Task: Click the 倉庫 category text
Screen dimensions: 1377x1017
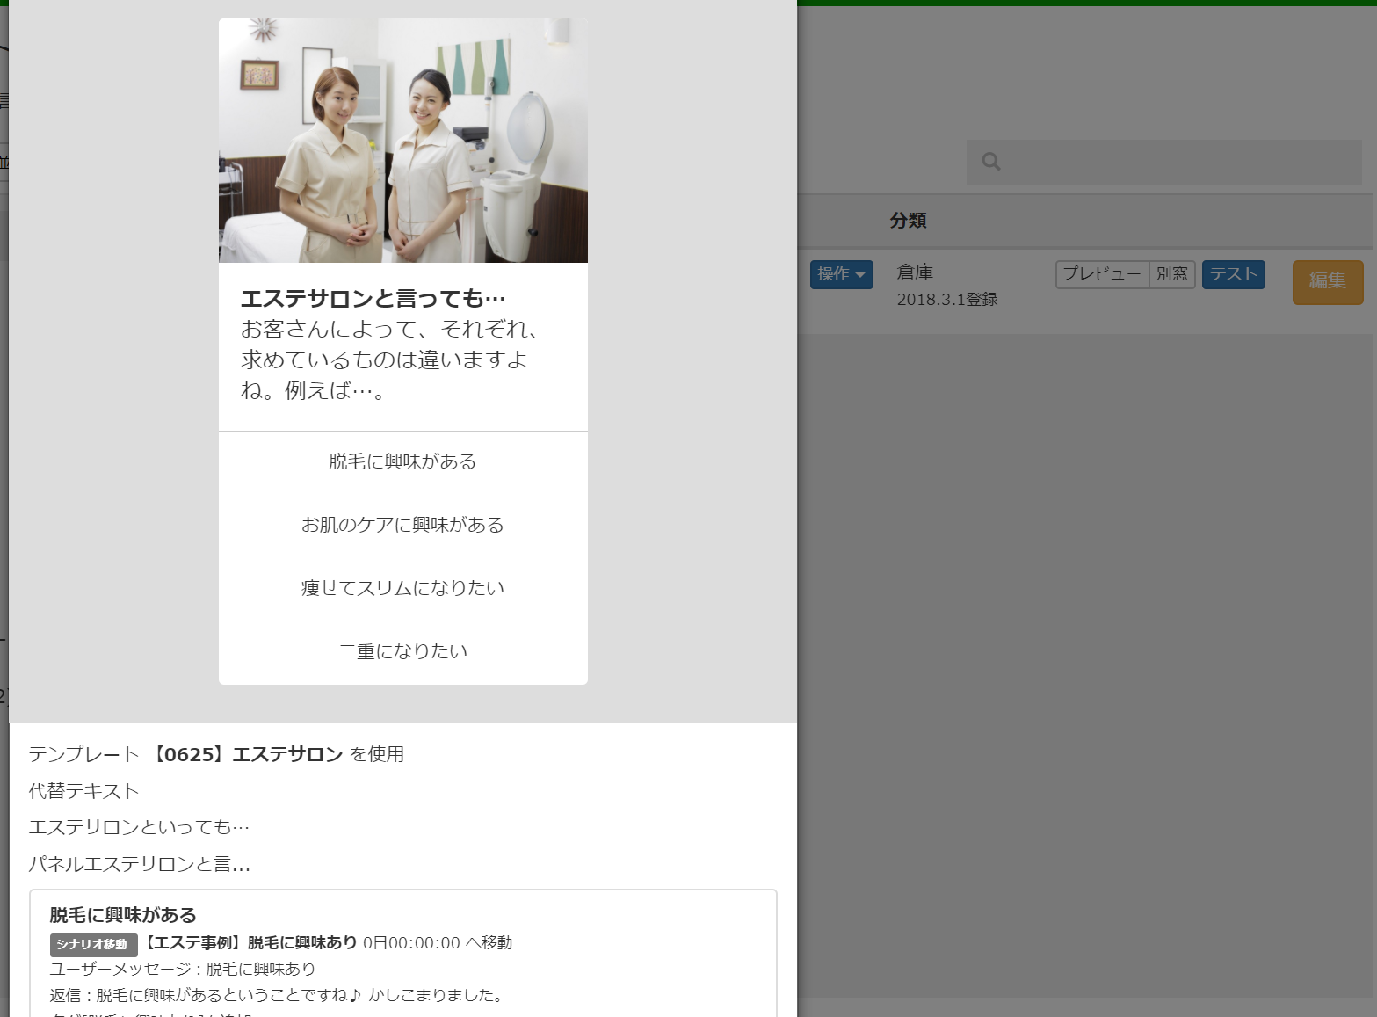Action: (915, 272)
